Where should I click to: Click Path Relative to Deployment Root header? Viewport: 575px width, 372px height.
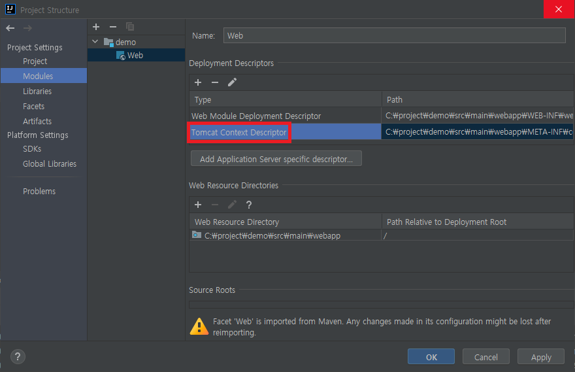point(478,222)
